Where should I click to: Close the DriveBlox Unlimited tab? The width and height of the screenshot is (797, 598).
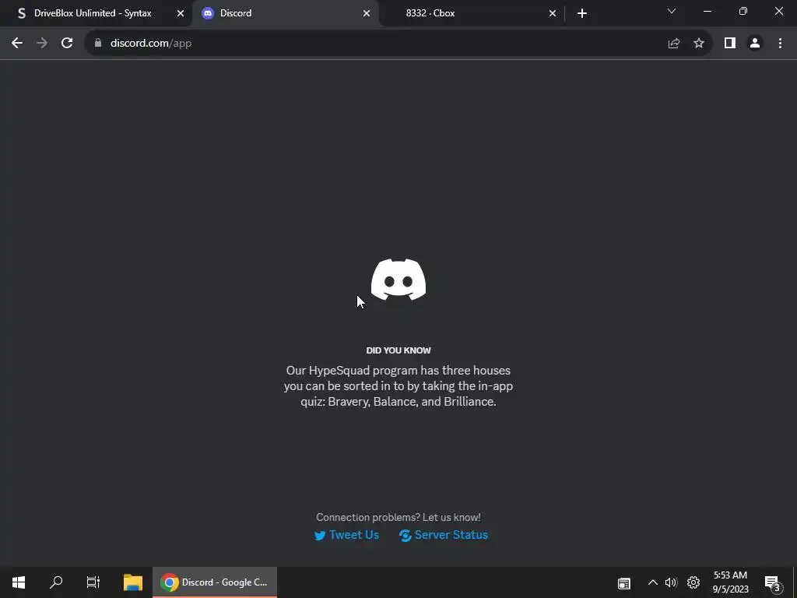[181, 13]
